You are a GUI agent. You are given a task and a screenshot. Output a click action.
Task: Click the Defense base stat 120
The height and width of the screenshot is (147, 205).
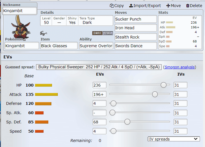(29, 103)
